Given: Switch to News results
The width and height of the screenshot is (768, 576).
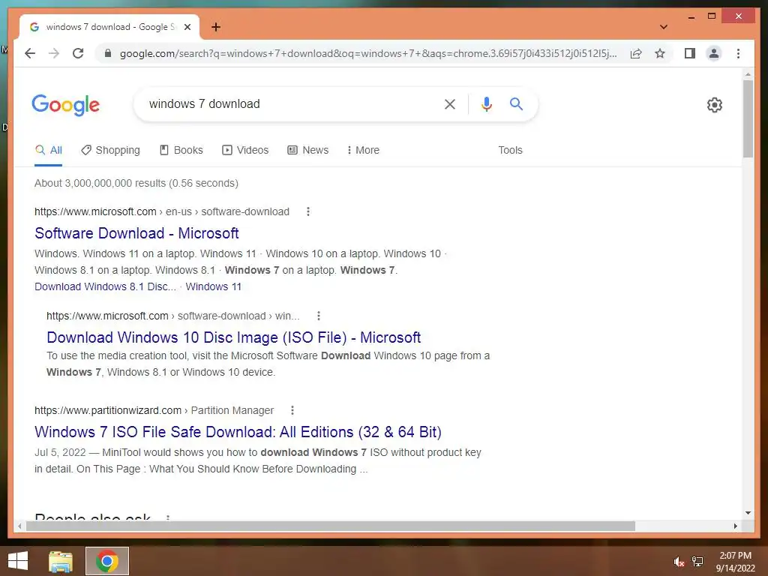Looking at the screenshot, I should (x=307, y=150).
